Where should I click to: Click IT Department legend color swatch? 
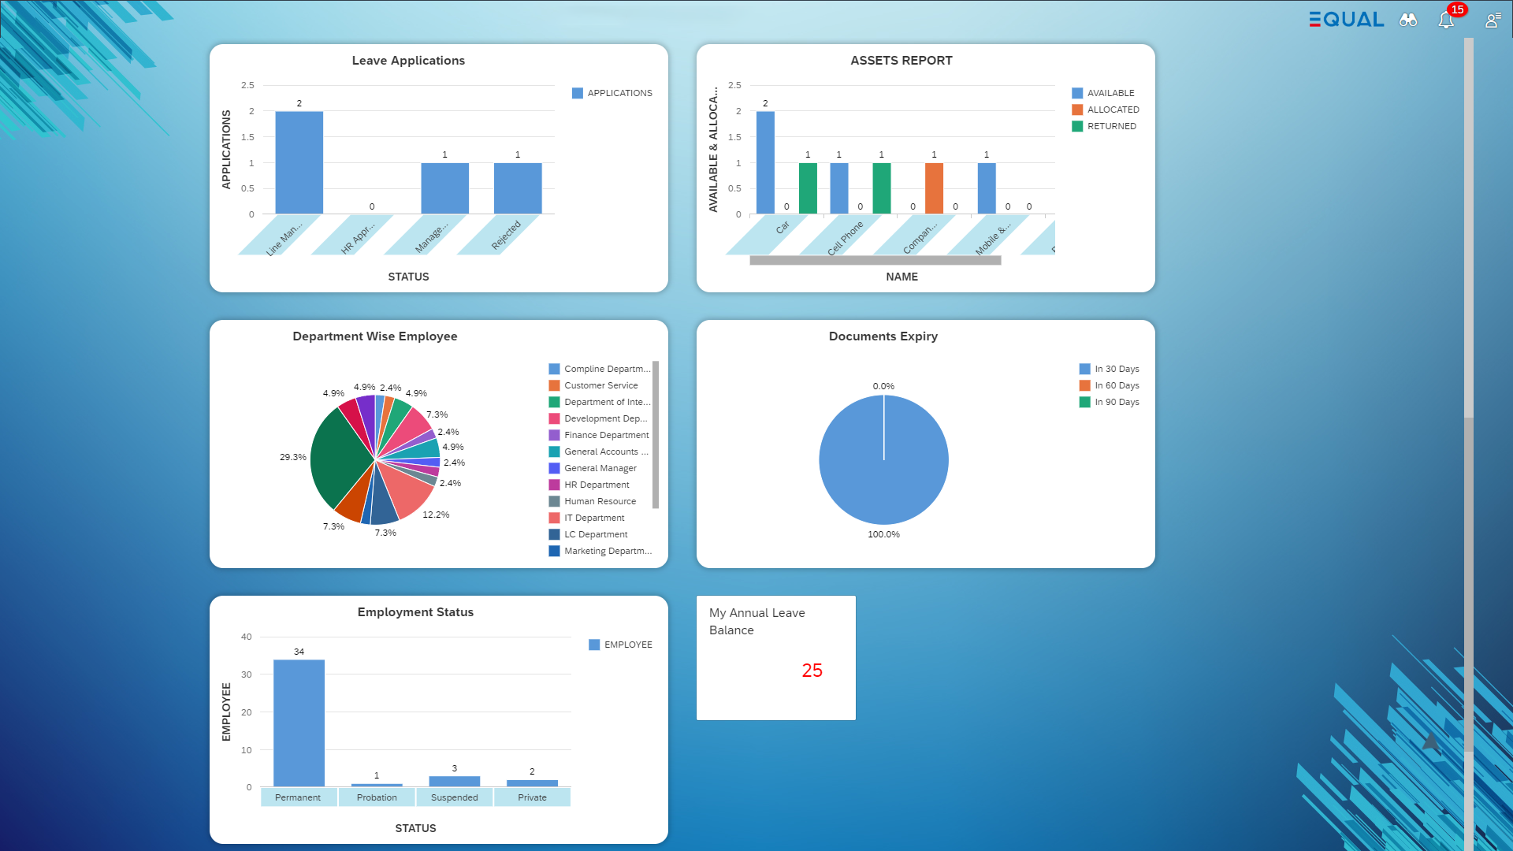point(555,518)
